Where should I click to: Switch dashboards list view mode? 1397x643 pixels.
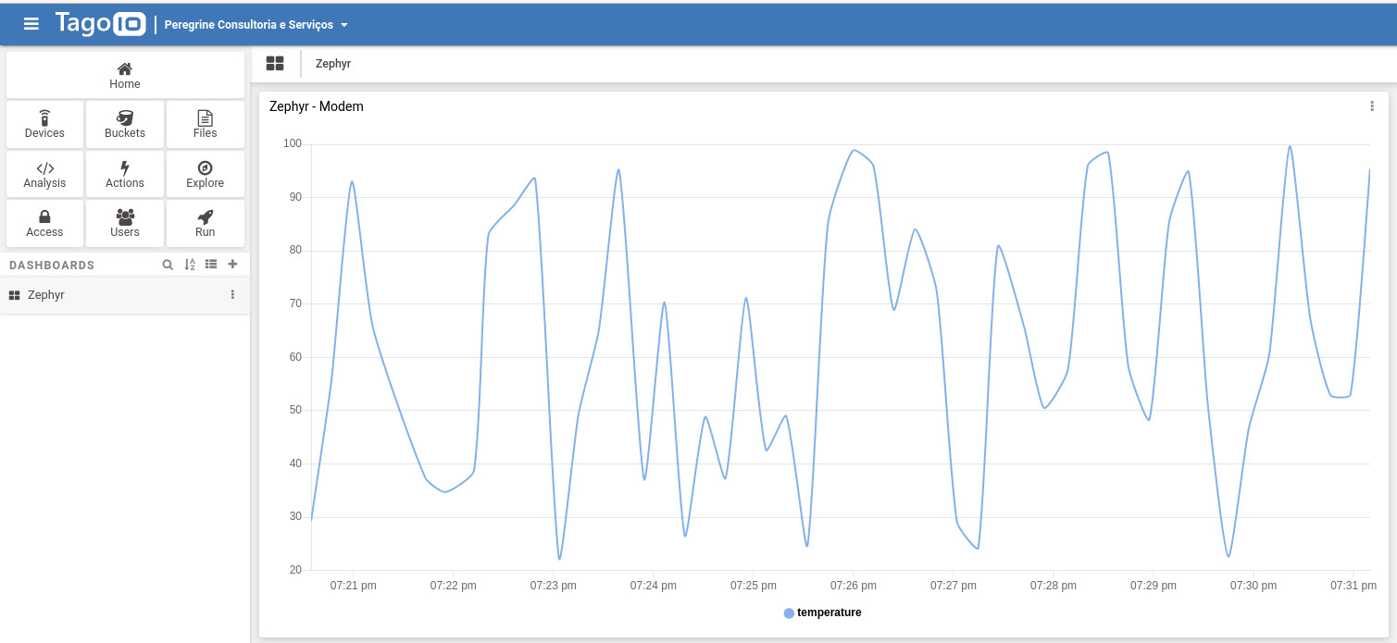pos(211,265)
